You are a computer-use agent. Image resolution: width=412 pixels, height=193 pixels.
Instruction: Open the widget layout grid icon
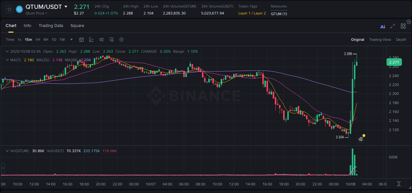[x=403, y=26]
